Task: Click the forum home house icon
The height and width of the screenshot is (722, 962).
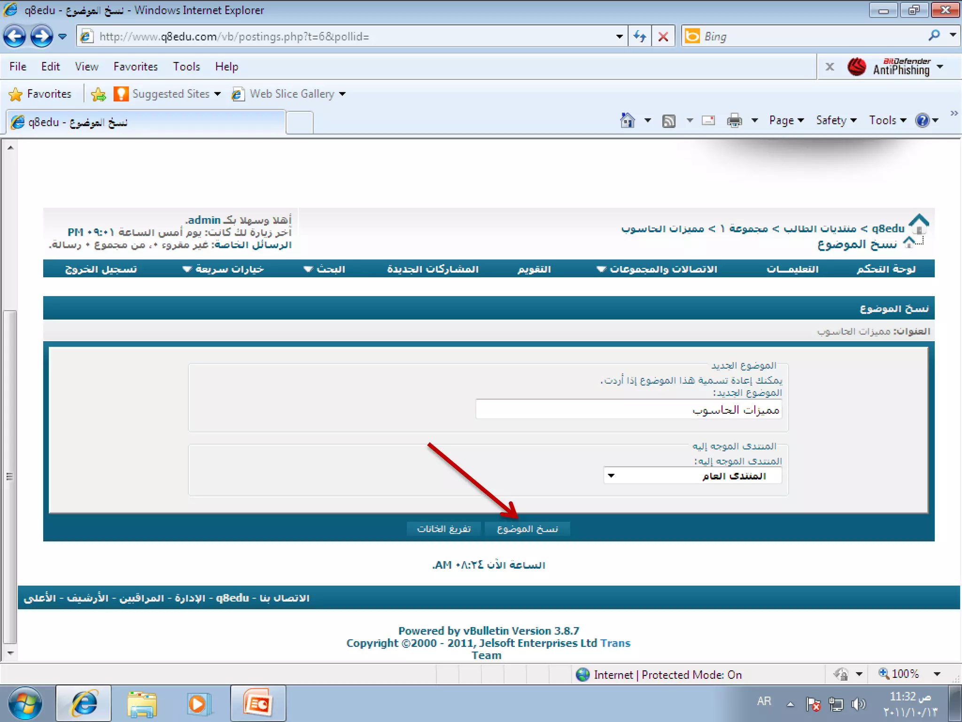Action: (x=919, y=224)
